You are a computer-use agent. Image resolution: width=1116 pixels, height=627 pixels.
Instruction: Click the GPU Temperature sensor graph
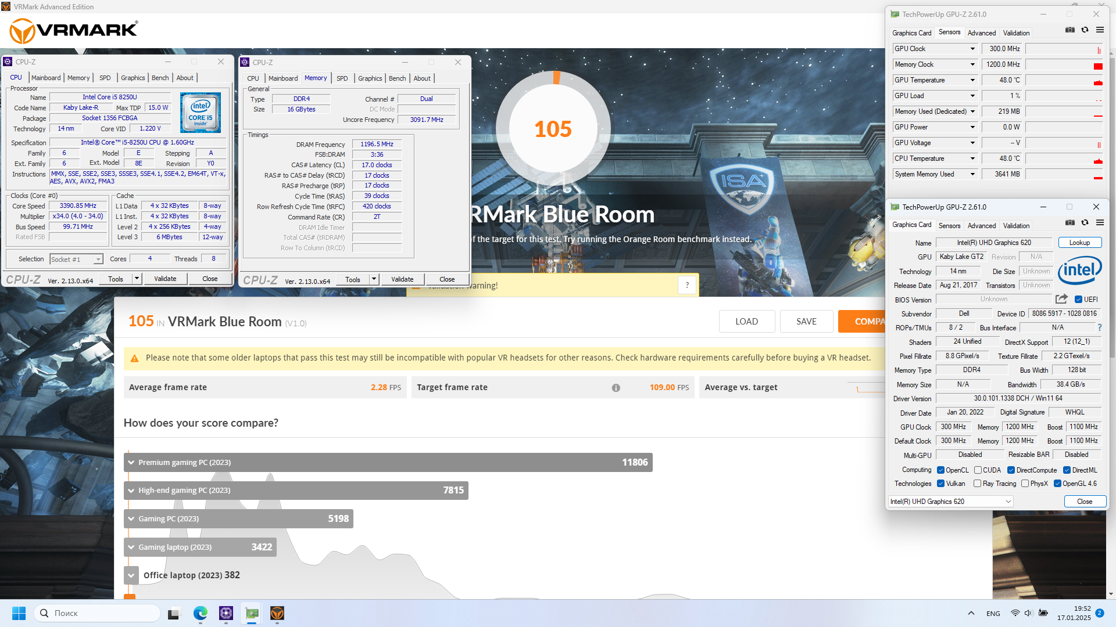click(1064, 80)
